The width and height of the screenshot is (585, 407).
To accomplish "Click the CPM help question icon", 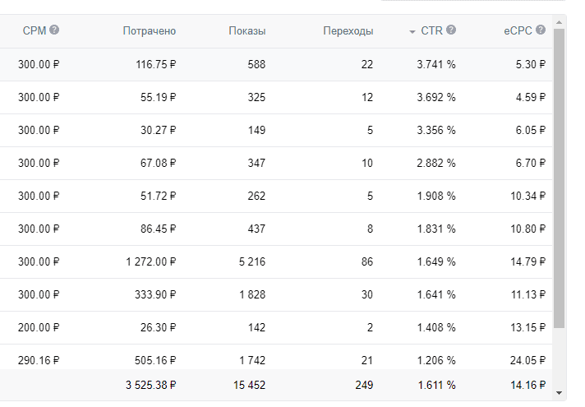I will (54, 30).
